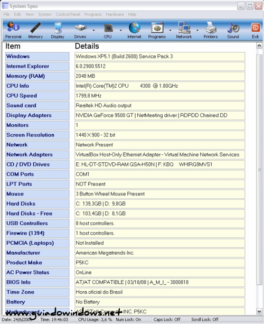Click the Mouse item label

[37, 194]
